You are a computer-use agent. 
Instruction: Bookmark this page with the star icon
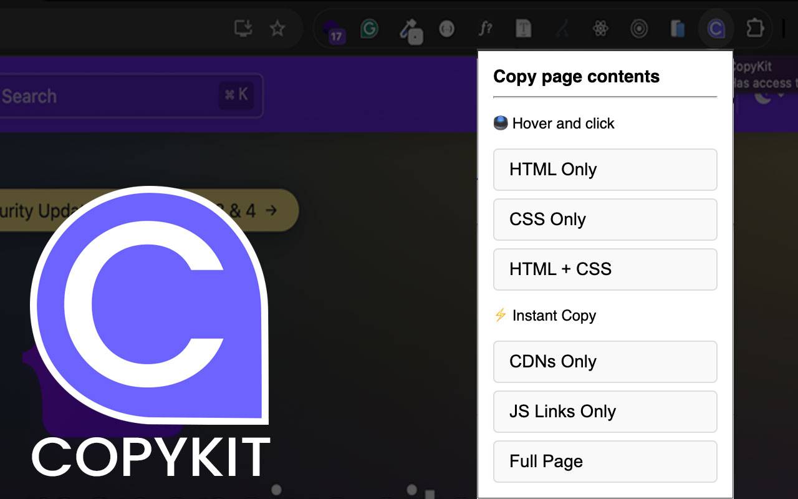click(x=277, y=28)
